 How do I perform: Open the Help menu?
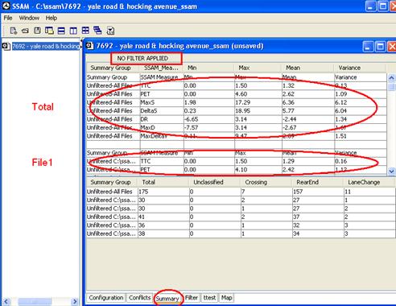(x=51, y=18)
